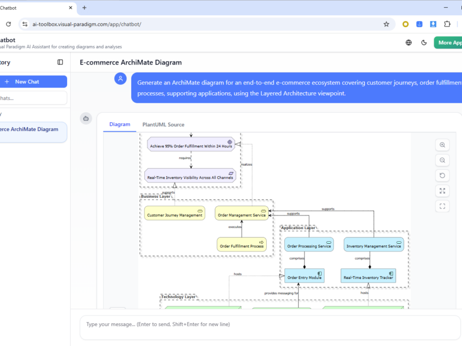
Task: Click the robot icon next to the diagram panel
Action: pos(86,118)
